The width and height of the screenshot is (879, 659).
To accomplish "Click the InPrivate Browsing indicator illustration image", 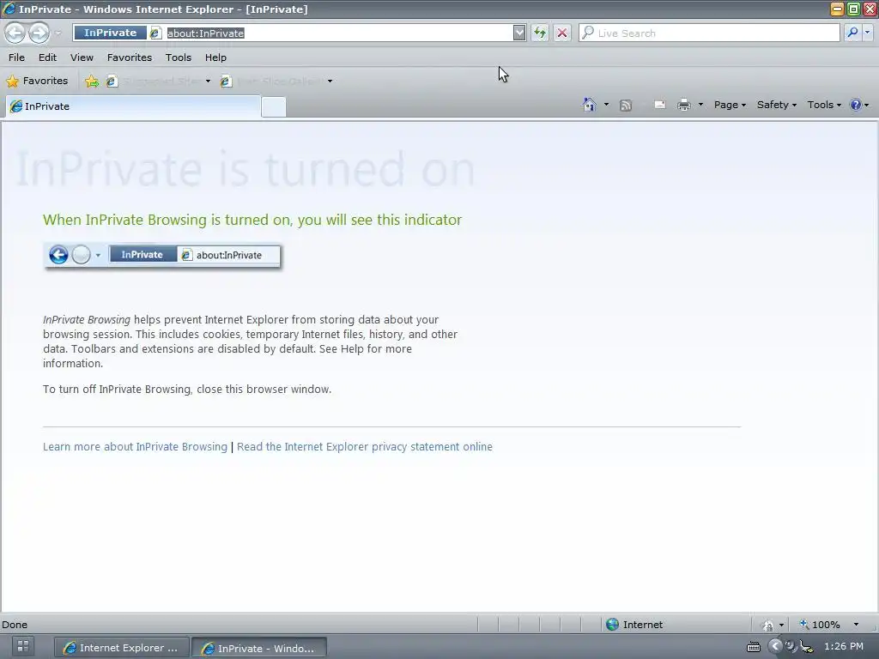I will (x=162, y=256).
